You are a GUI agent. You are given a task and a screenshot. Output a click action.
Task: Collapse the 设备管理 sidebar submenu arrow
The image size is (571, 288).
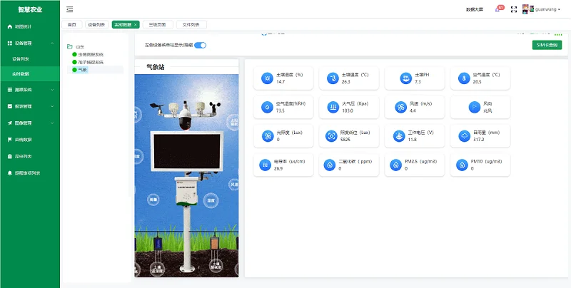click(52, 43)
